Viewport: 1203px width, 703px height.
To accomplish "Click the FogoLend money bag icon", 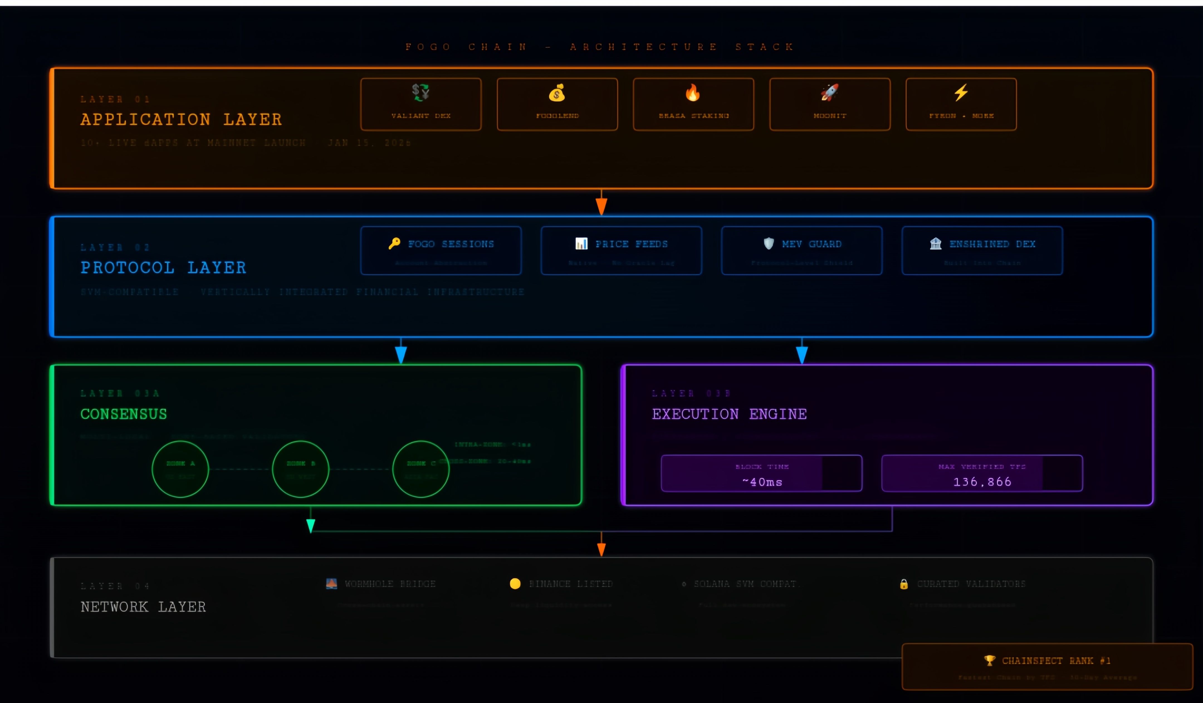I will click(x=557, y=93).
